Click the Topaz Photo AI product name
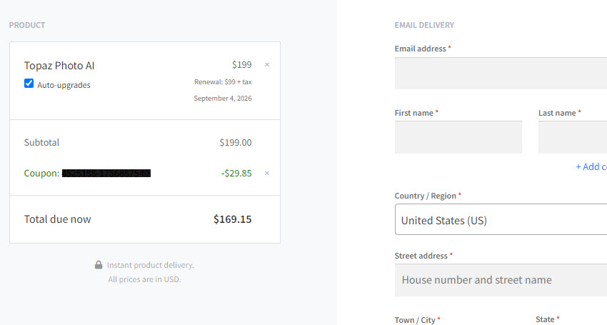 pyautogui.click(x=59, y=66)
